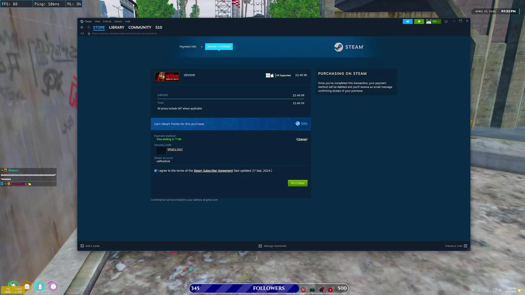
Task: Open the DEVOUR game thumbnail
Action: 167,77
